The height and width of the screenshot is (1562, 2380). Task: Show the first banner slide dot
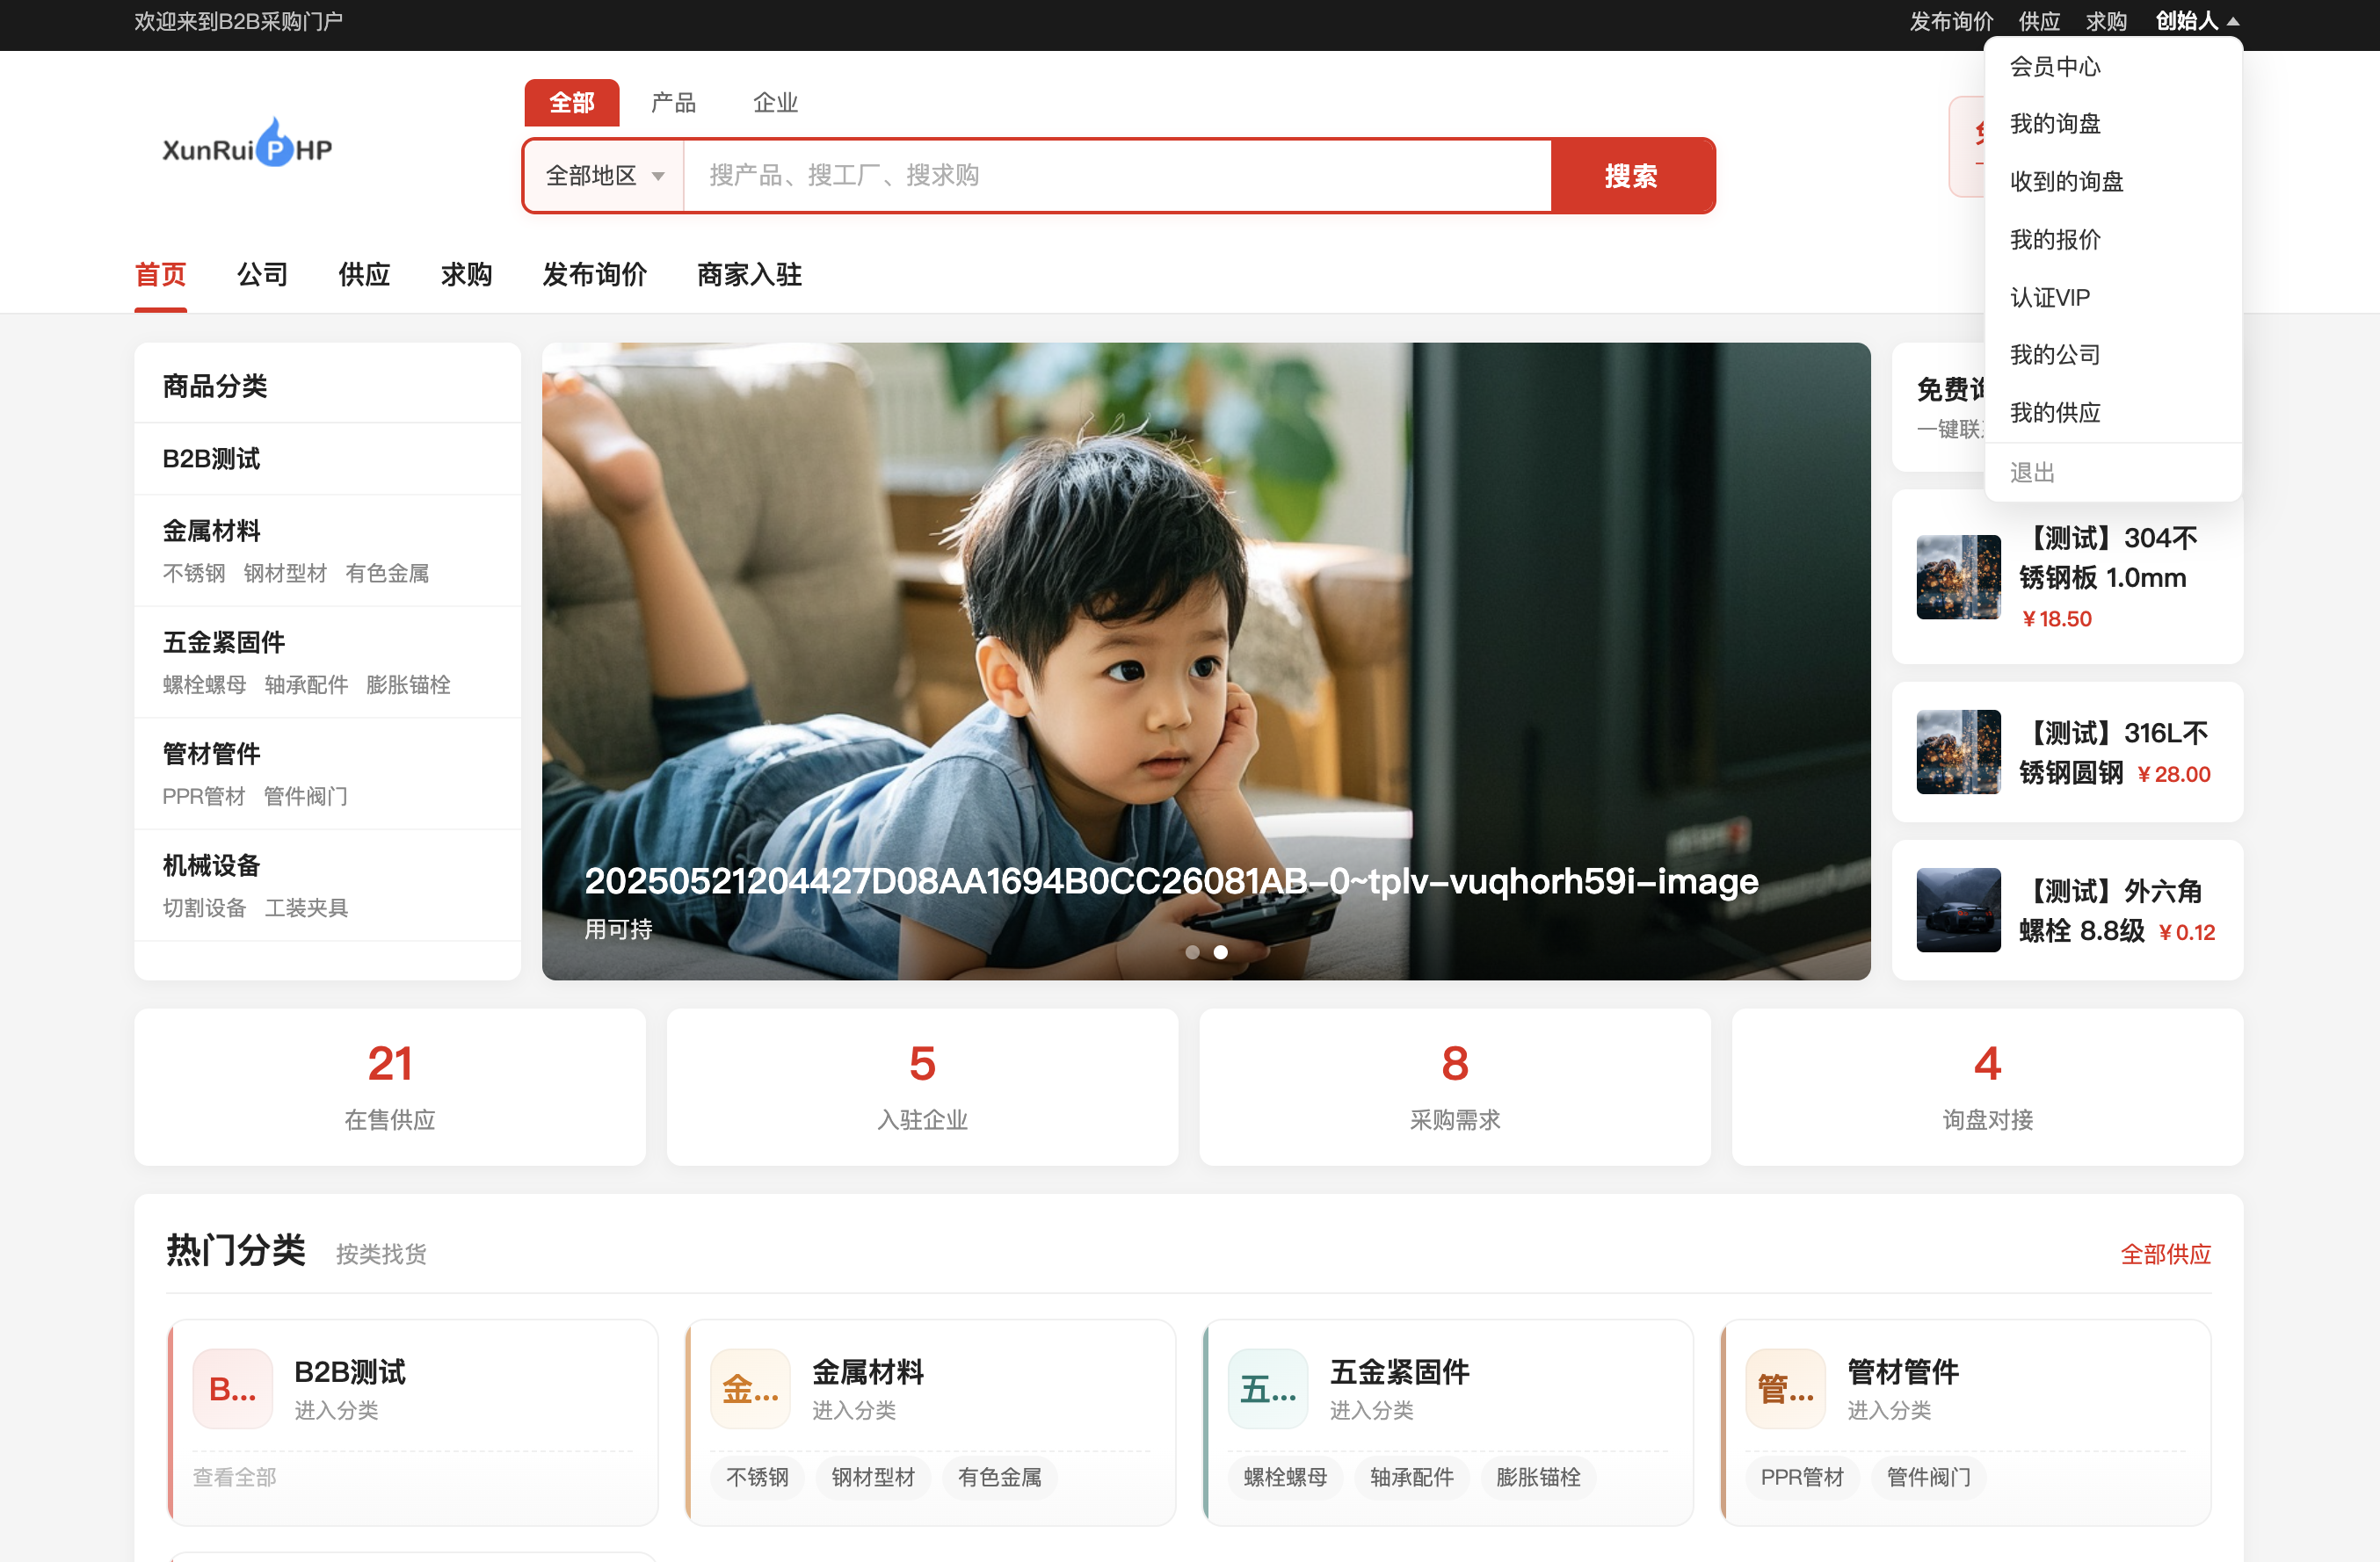point(1192,952)
